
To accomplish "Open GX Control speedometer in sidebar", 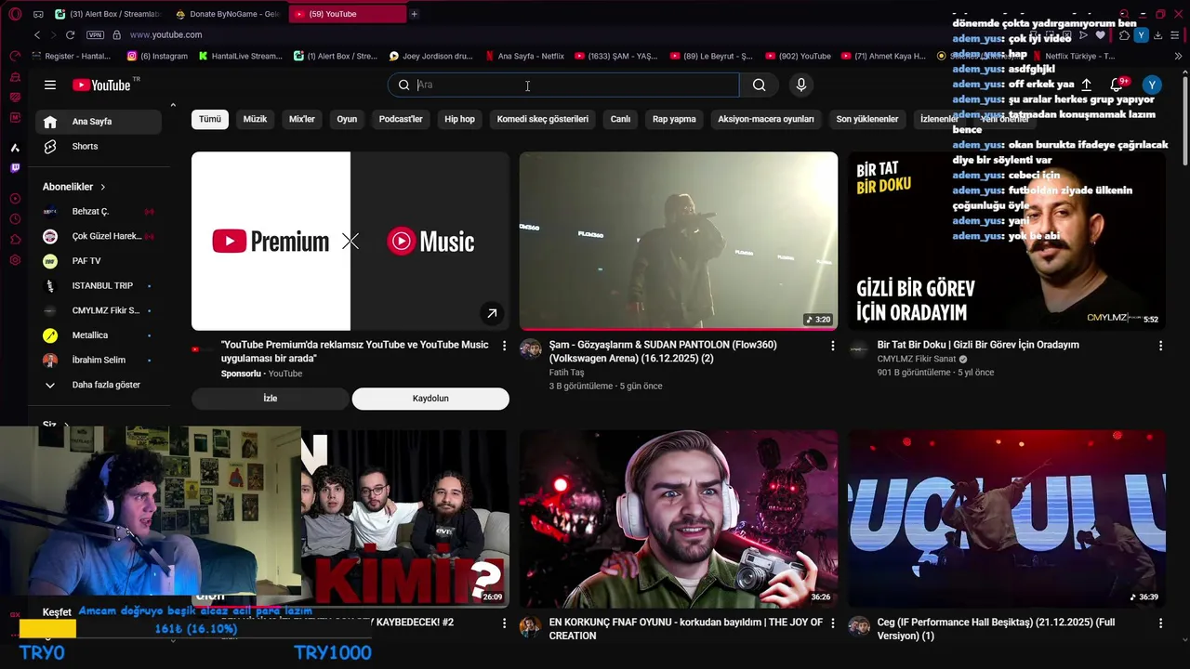I will (15, 56).
